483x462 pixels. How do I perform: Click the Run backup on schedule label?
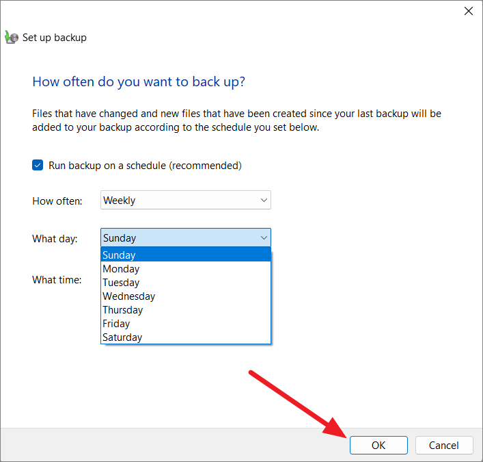click(x=145, y=166)
